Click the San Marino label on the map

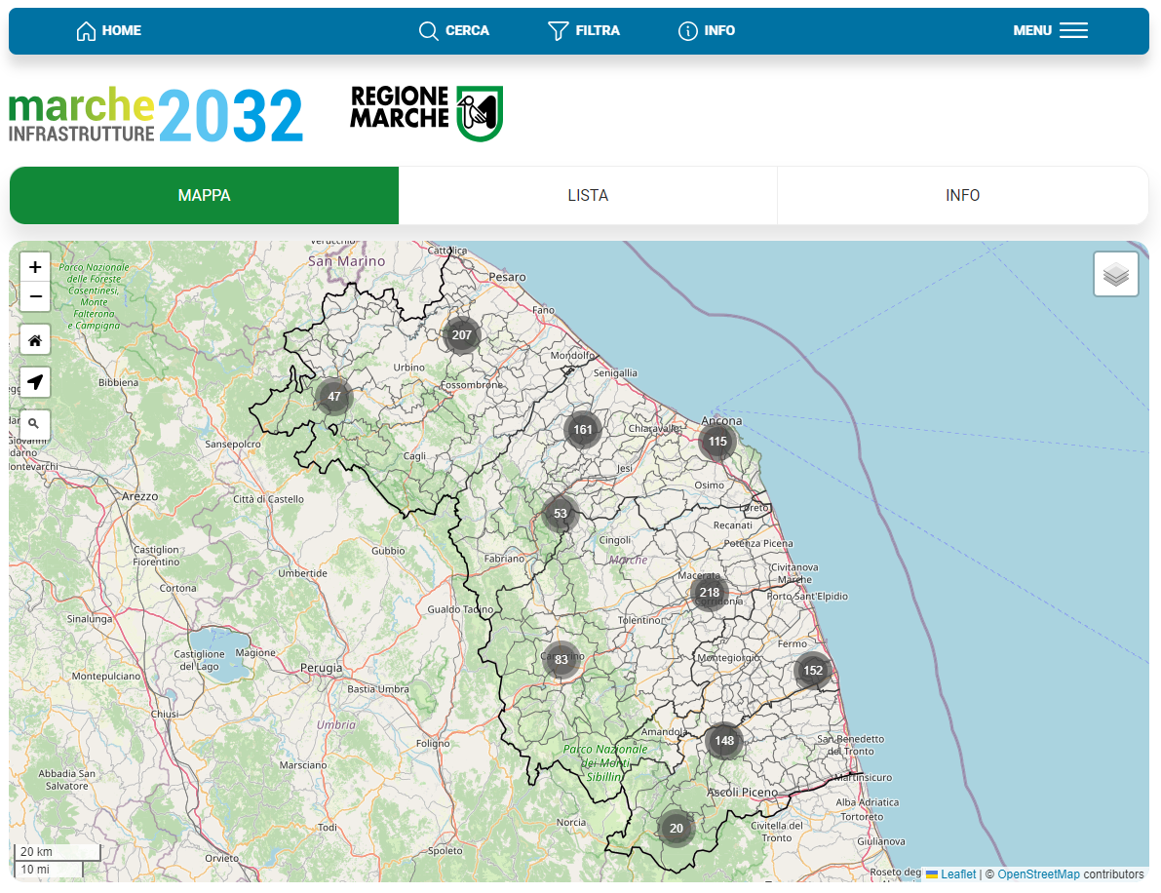(346, 261)
